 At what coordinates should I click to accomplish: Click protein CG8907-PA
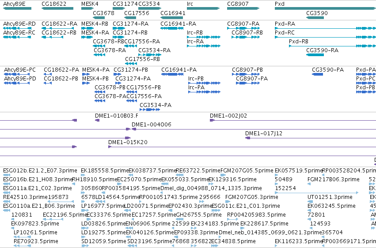pos(252,79)
